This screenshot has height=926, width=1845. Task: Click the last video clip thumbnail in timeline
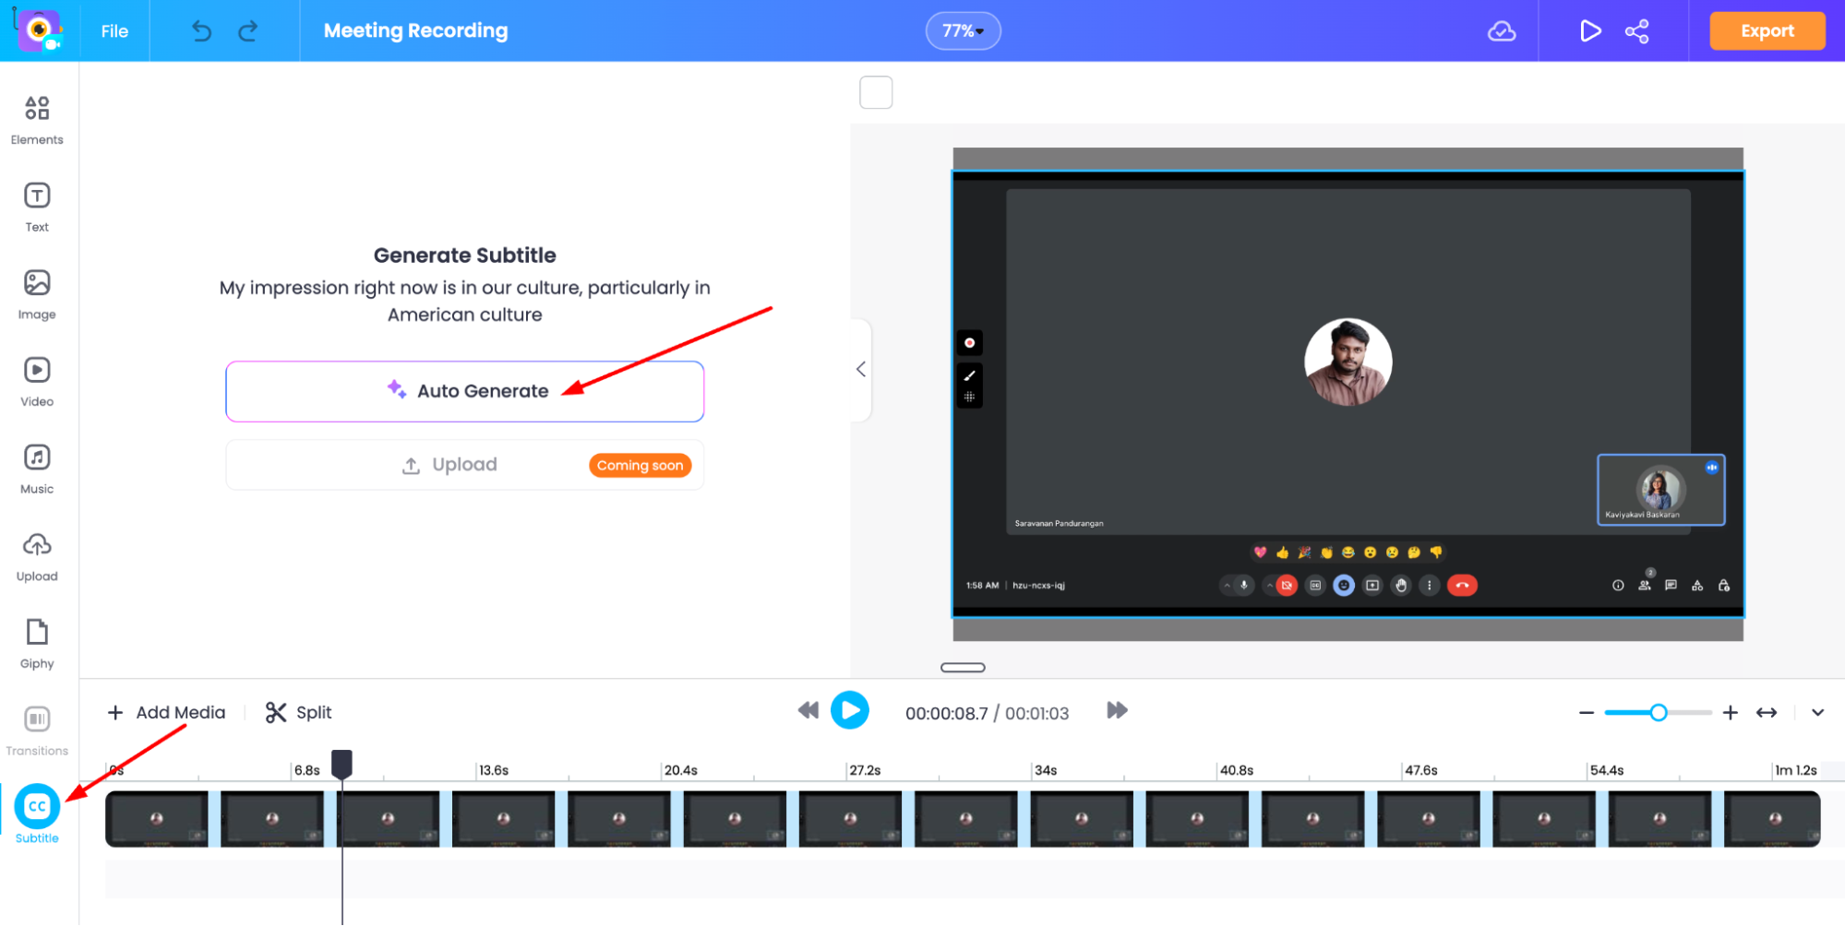1772,819
